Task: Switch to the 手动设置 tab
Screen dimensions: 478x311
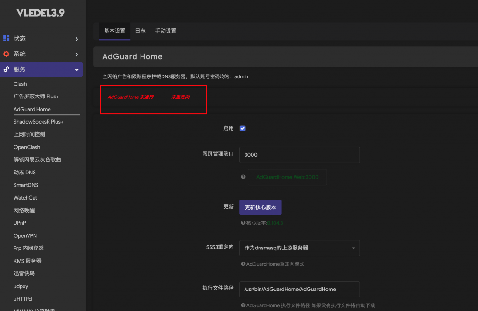Action: (x=166, y=31)
